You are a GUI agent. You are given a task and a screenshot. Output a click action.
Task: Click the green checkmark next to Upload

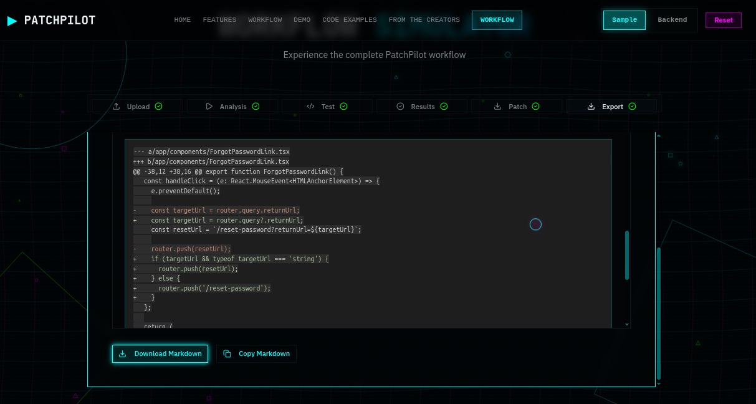click(158, 107)
